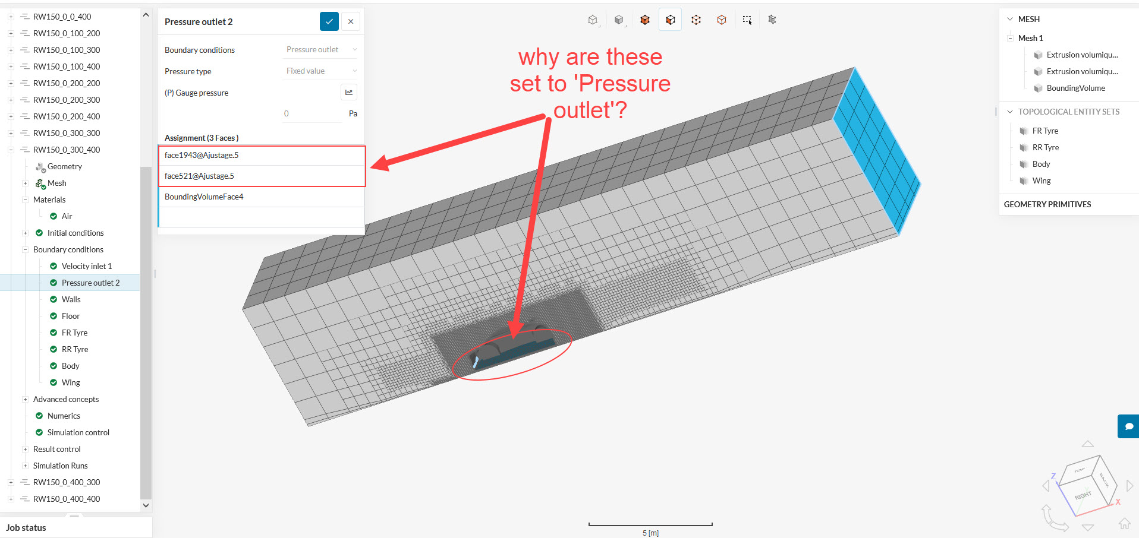Select the first Extrusion volumique mesh part
Viewport: 1139px width, 538px height.
[x=1082, y=55]
